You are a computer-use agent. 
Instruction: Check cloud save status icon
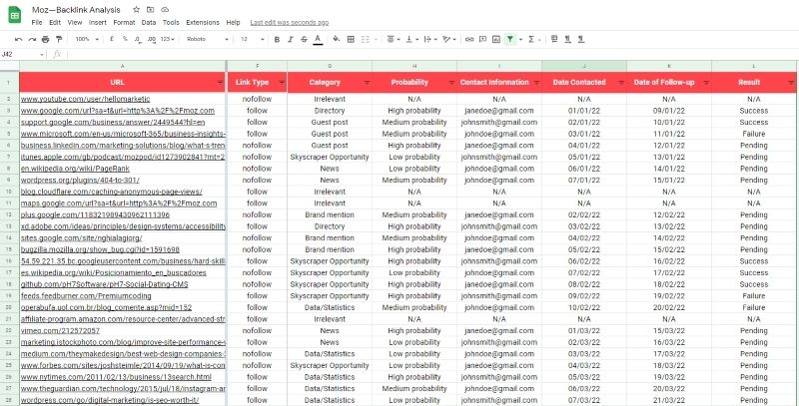click(x=165, y=10)
